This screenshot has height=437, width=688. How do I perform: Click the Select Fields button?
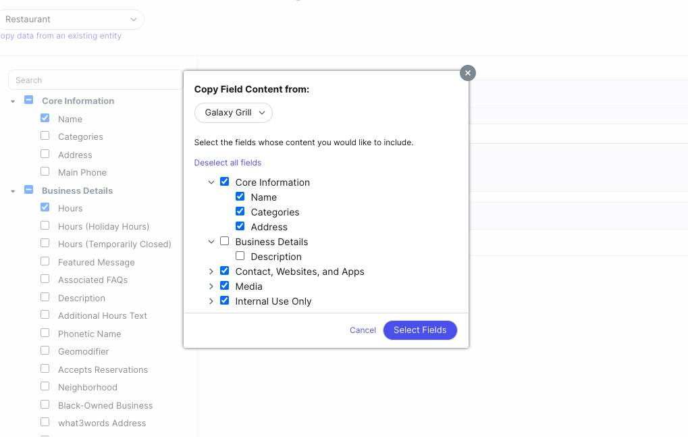(420, 330)
